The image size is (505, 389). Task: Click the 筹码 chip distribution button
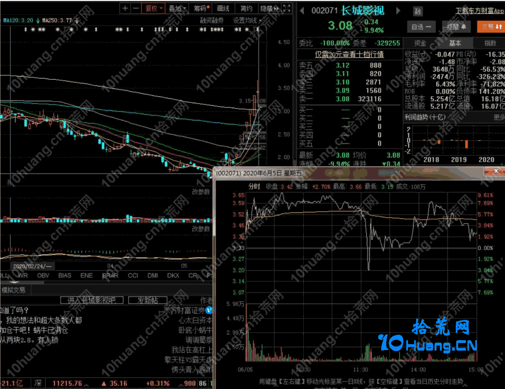point(201,9)
